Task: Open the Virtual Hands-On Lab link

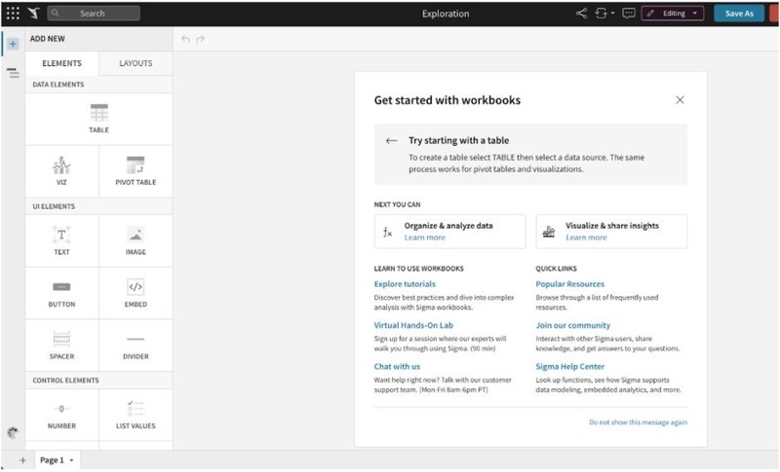Action: click(413, 325)
